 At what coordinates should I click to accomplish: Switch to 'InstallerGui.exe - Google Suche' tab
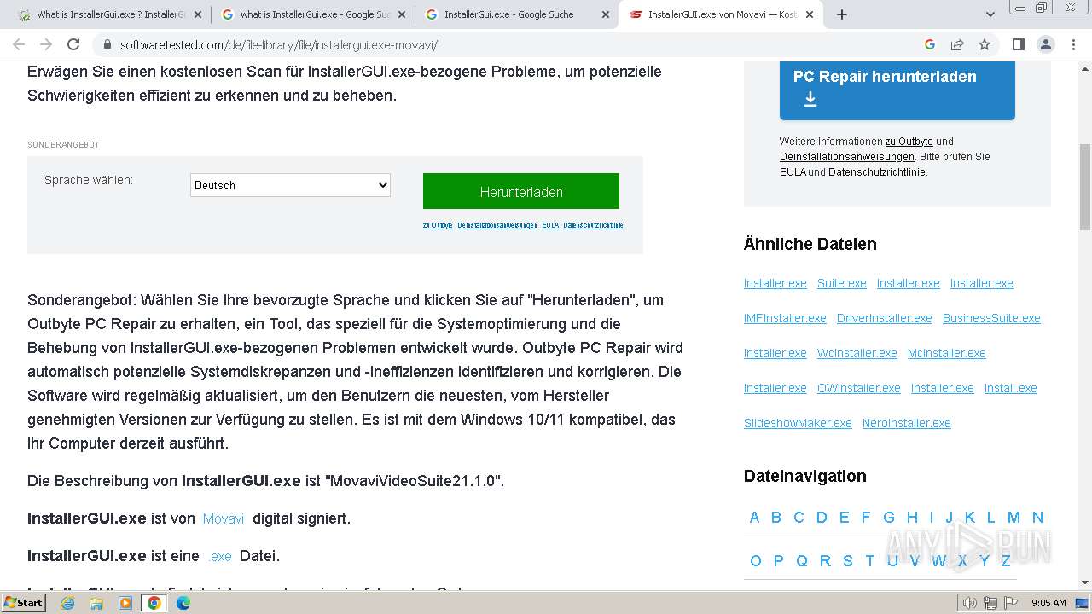(x=518, y=14)
